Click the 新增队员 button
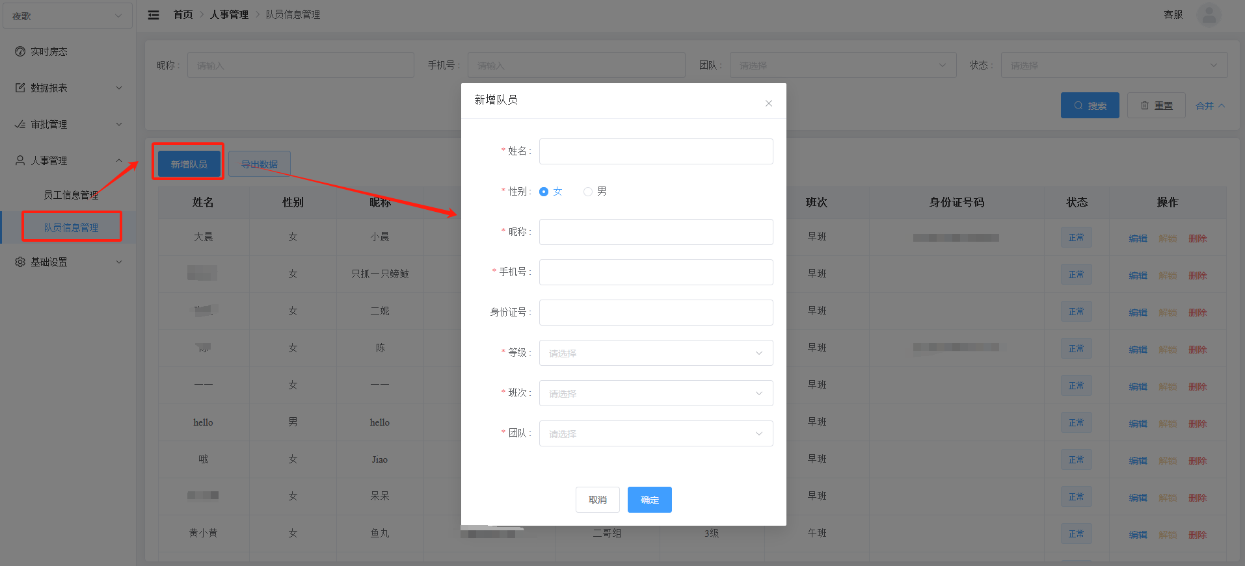Screen dimensions: 1245x566 point(189,164)
